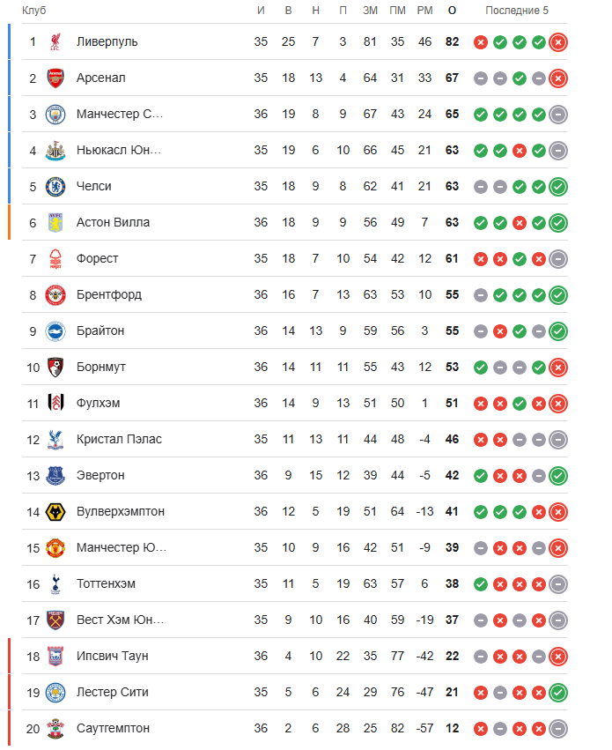Click Leicester's circled latest win icon
Screen dimensions: 612x750
tap(557, 692)
